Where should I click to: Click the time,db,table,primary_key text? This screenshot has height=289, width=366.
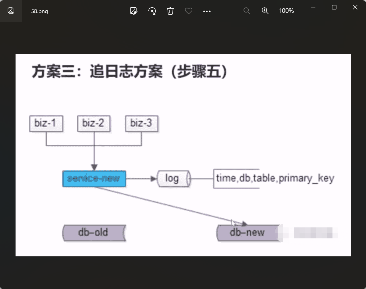click(275, 178)
